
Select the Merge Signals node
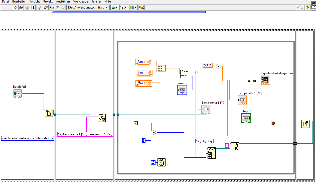[162, 68]
